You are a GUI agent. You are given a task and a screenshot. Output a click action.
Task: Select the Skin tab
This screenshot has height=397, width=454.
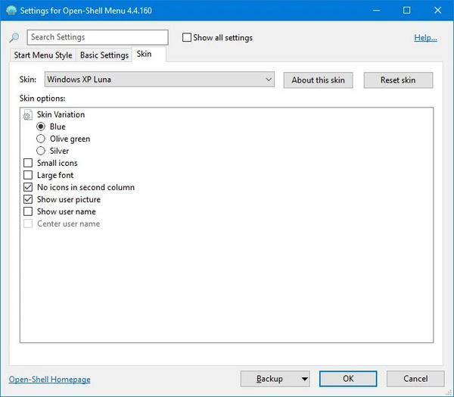click(x=149, y=55)
